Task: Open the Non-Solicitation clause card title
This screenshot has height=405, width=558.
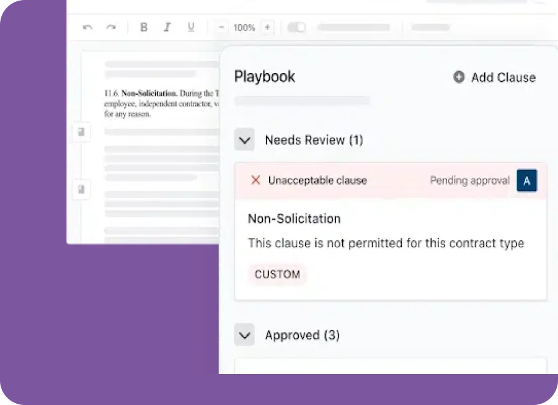Action: click(x=294, y=219)
